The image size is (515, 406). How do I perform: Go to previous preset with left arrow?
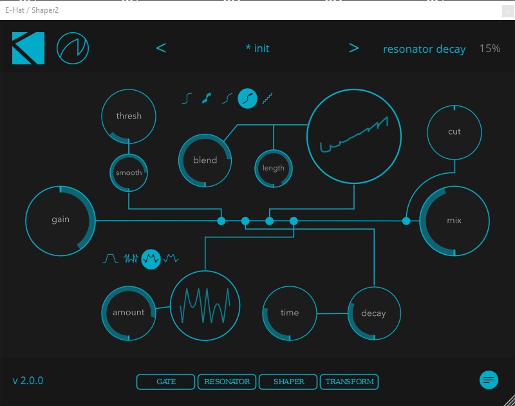[x=161, y=48]
